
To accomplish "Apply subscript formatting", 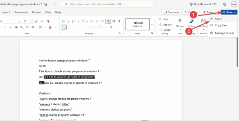I will (22, 27).
